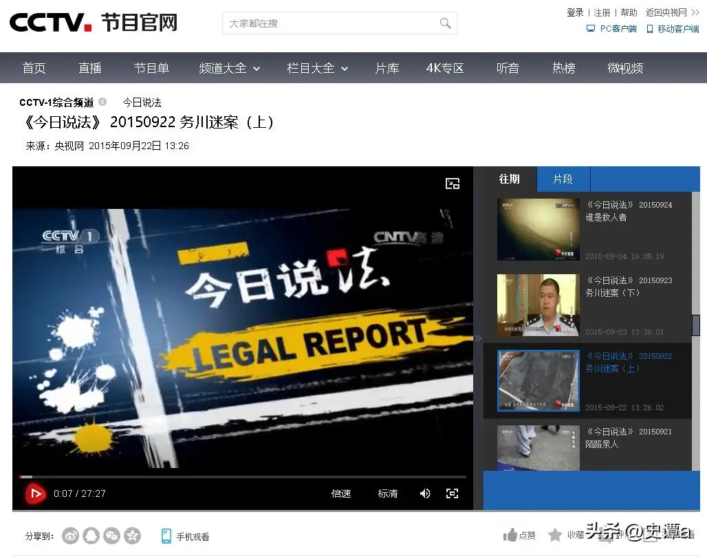Image resolution: width=707 pixels, height=556 pixels.
Task: Click the 手机观看 phone icon
Action: [166, 535]
